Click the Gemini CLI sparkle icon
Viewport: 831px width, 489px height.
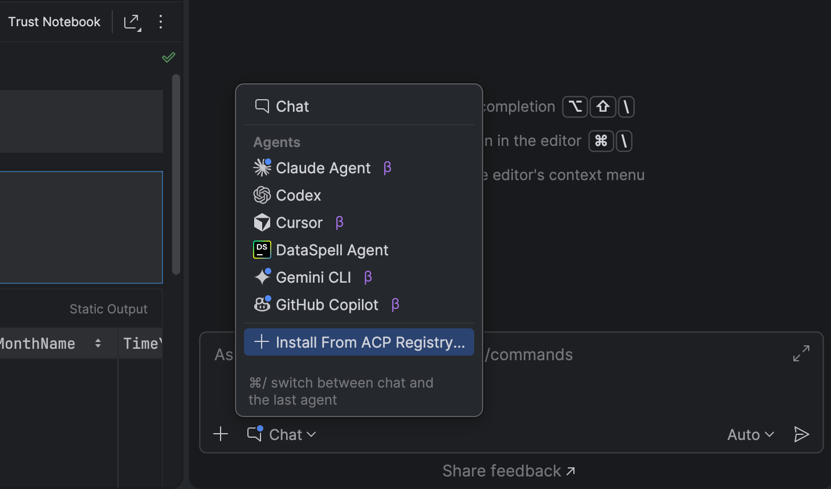point(262,277)
